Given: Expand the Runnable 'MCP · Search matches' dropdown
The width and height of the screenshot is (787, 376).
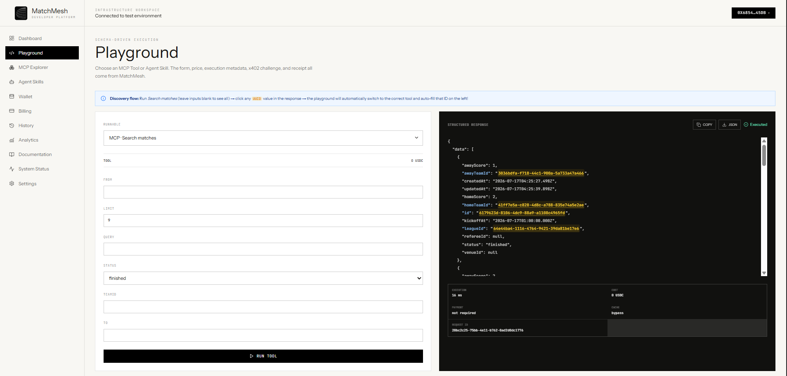Looking at the screenshot, I should 263,138.
